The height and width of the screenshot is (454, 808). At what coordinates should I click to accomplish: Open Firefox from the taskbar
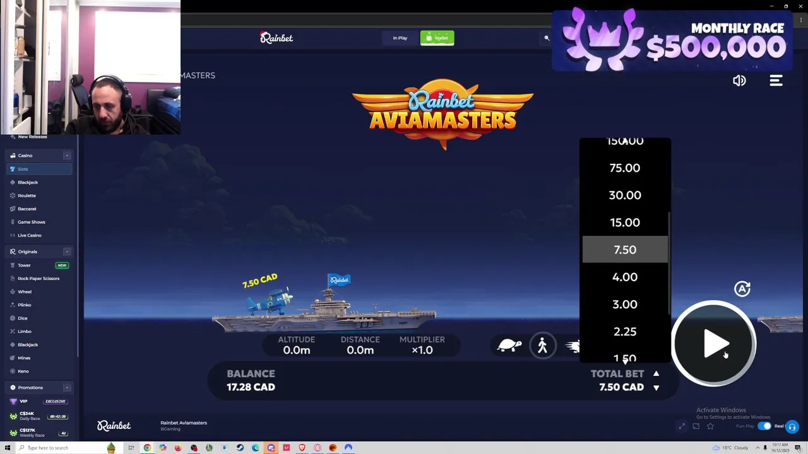click(178, 448)
